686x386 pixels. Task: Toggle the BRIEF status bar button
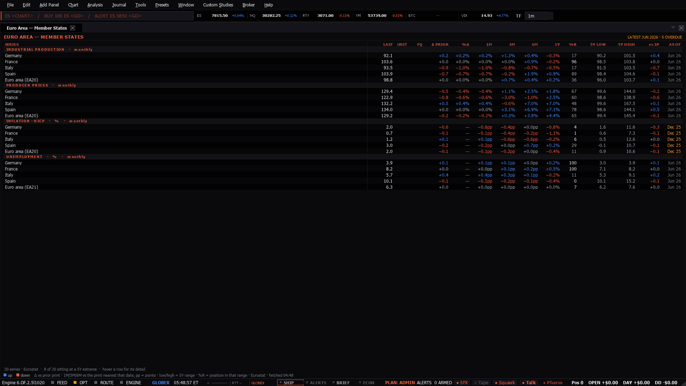tap(341, 382)
